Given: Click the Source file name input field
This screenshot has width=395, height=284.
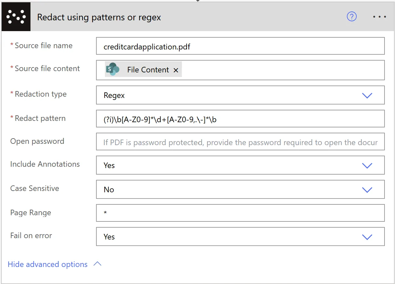Looking at the screenshot, I should tap(240, 46).
